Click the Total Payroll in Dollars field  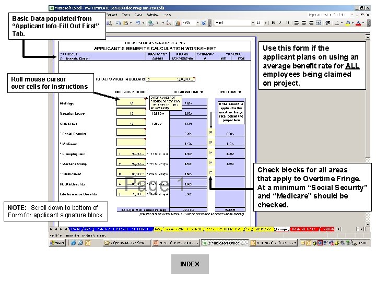[170, 79]
